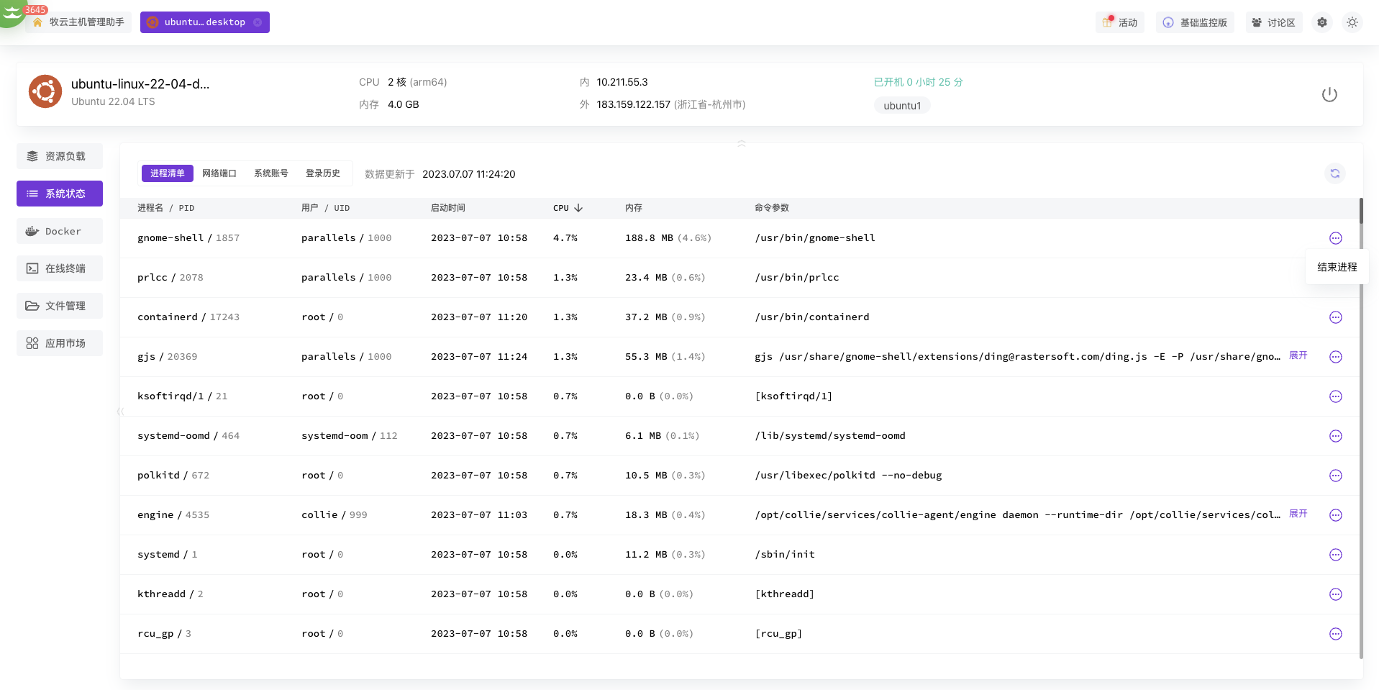Click the 启动时间 column header
This screenshot has height=690, width=1379.
coord(448,208)
